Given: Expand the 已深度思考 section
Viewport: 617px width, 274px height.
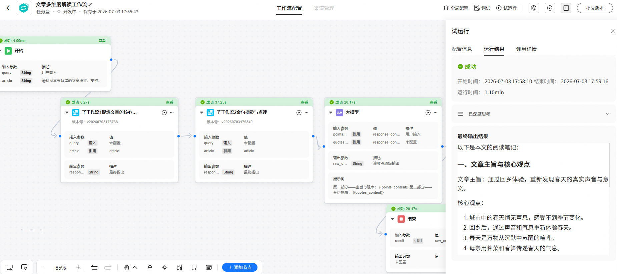Looking at the screenshot, I should (x=608, y=114).
